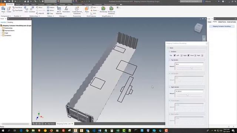
Task: Click the Top Section Amount input field
Action: tap(189, 64)
